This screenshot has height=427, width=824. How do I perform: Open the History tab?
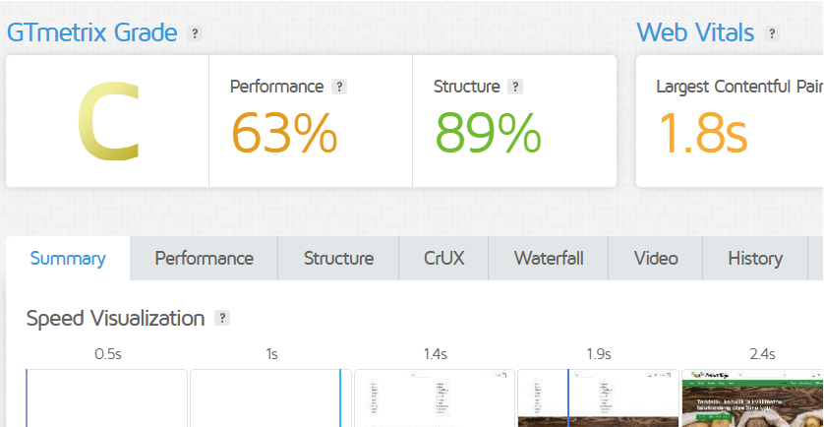755,259
